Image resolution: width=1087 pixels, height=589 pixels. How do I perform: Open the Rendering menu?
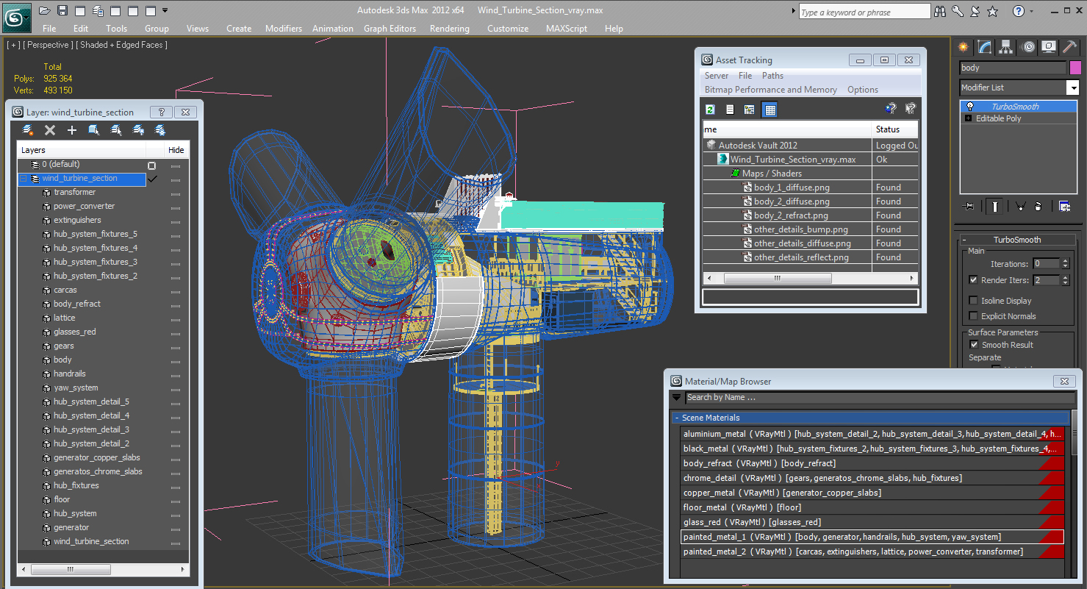[449, 29]
